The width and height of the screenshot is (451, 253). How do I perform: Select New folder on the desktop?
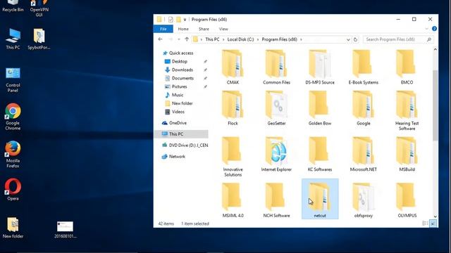(13, 228)
